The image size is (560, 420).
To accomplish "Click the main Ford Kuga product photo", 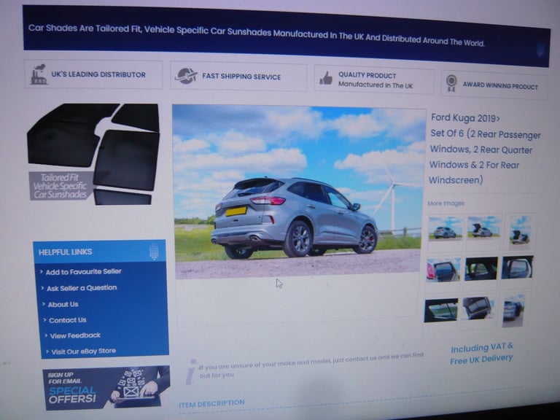I will [298, 192].
